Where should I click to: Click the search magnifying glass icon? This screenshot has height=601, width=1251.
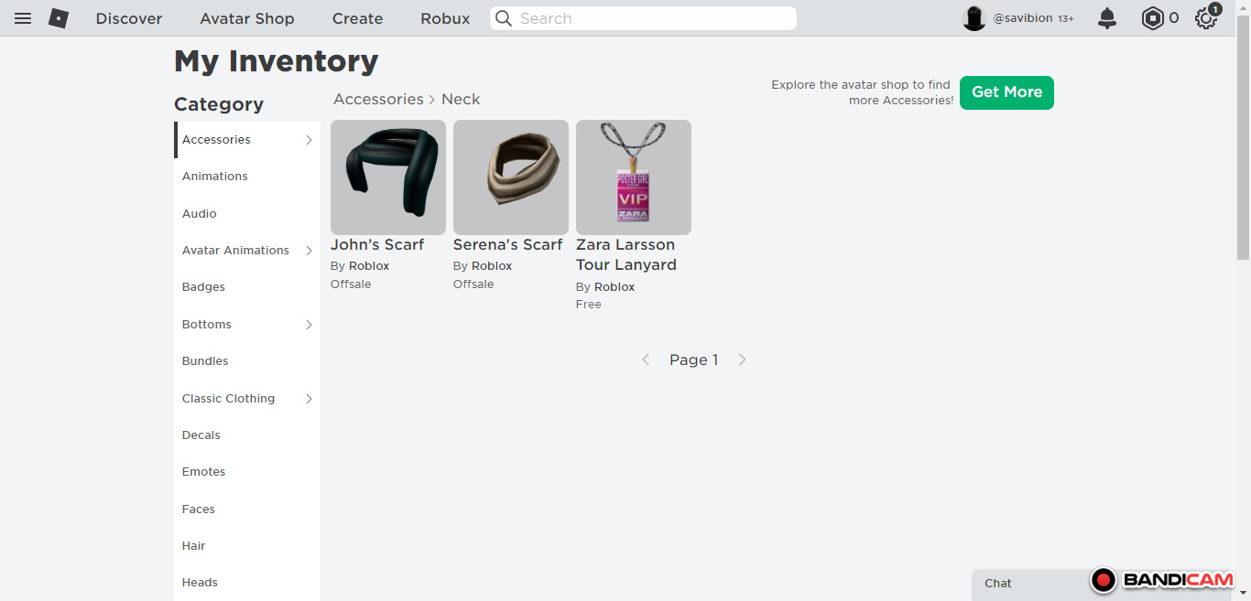[504, 18]
